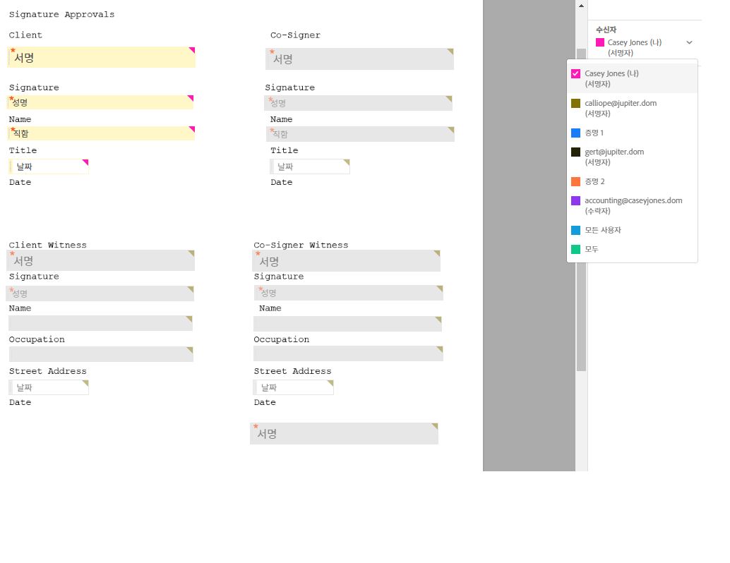Screen dimensions: 730x563
Task: Select 증명 1 from recipient list
Action: tap(632, 133)
